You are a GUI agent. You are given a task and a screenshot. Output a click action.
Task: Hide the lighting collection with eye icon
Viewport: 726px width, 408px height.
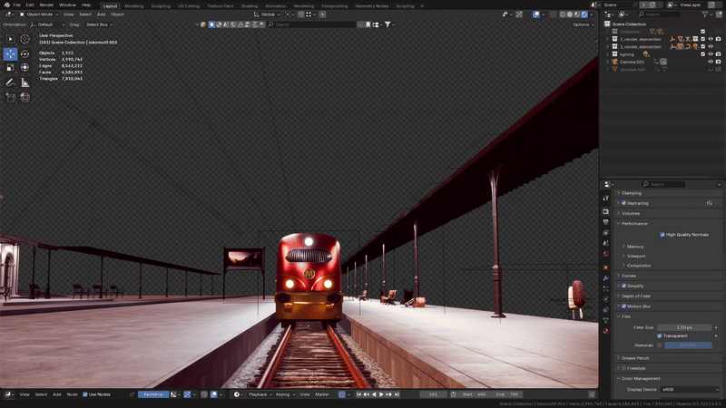710,53
